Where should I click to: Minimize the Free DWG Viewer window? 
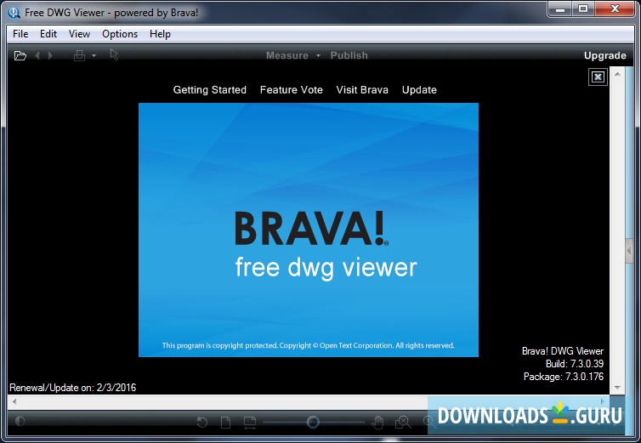click(x=560, y=9)
